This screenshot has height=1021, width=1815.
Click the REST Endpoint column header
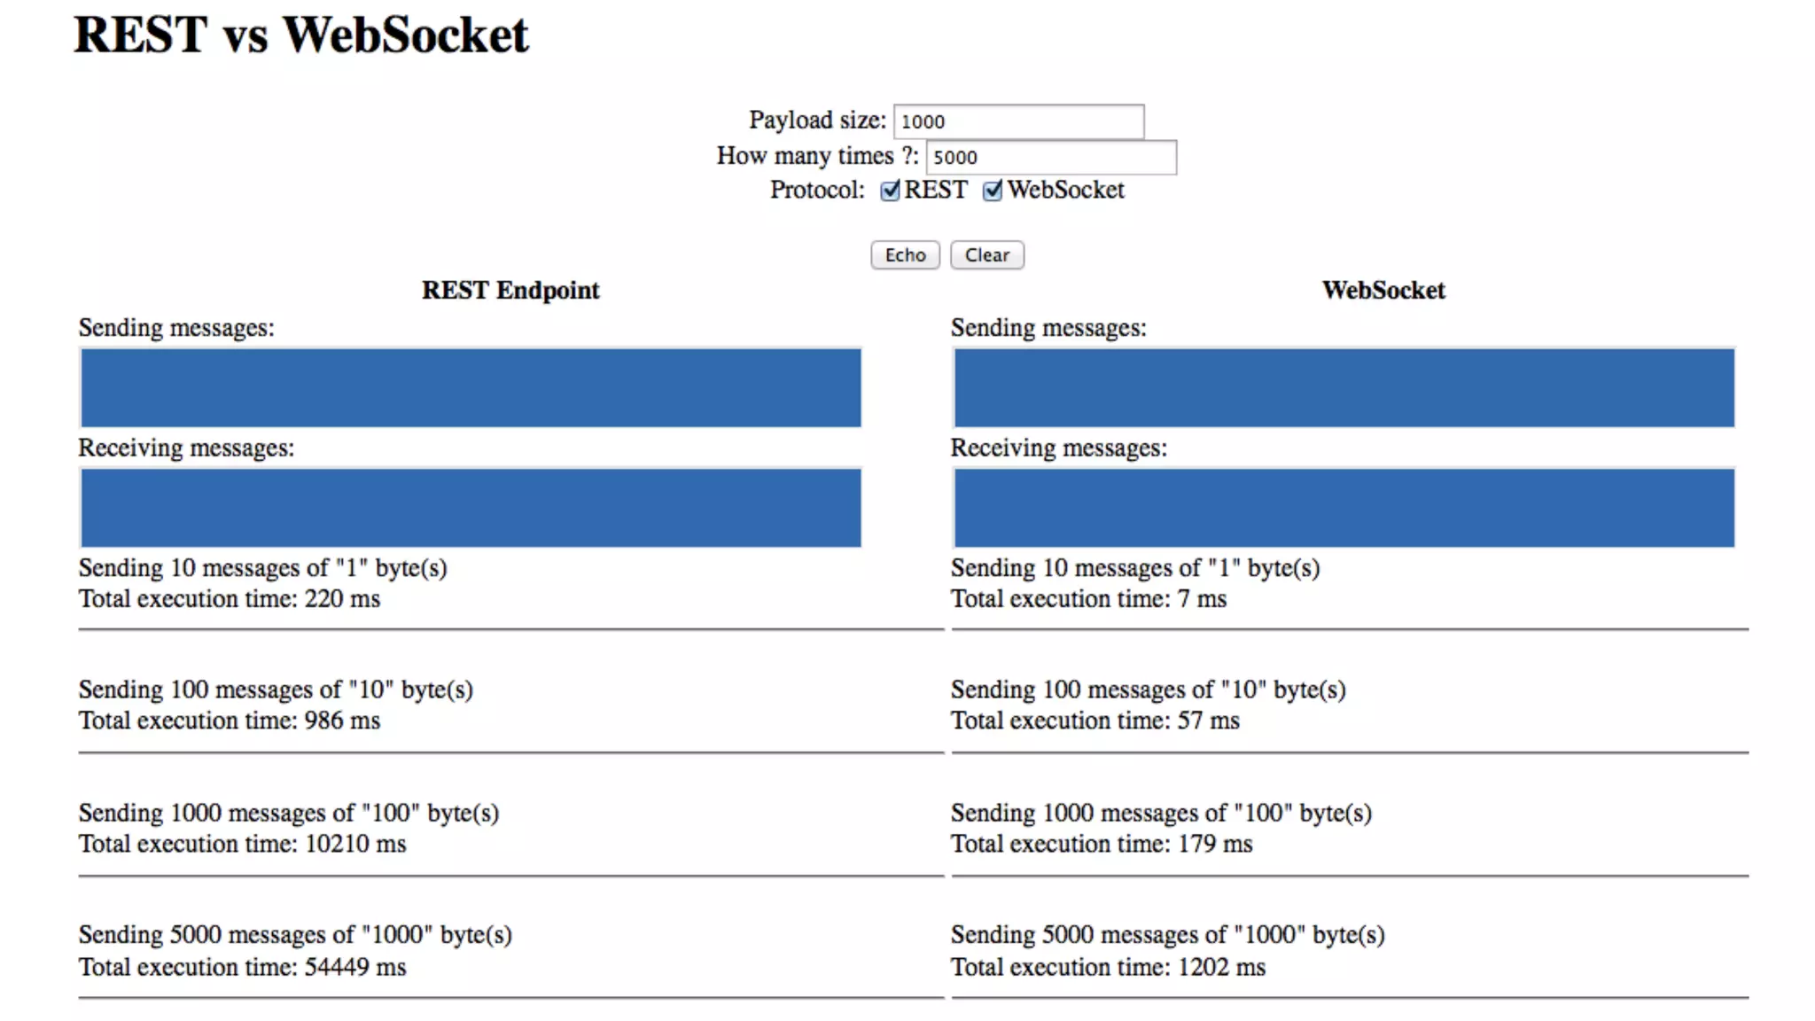[x=510, y=291]
